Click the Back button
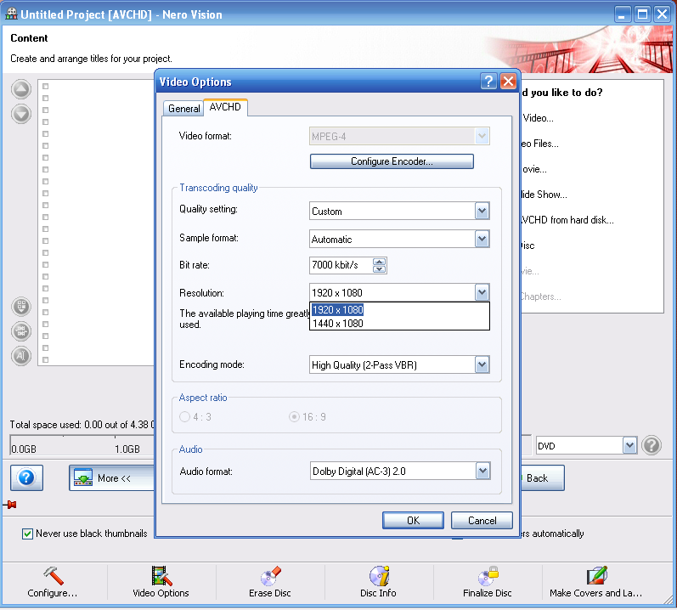677x610 pixels. click(x=542, y=478)
